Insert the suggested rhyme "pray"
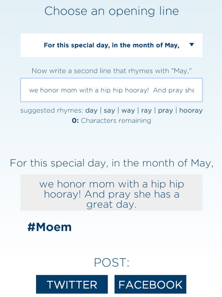 (x=165, y=110)
